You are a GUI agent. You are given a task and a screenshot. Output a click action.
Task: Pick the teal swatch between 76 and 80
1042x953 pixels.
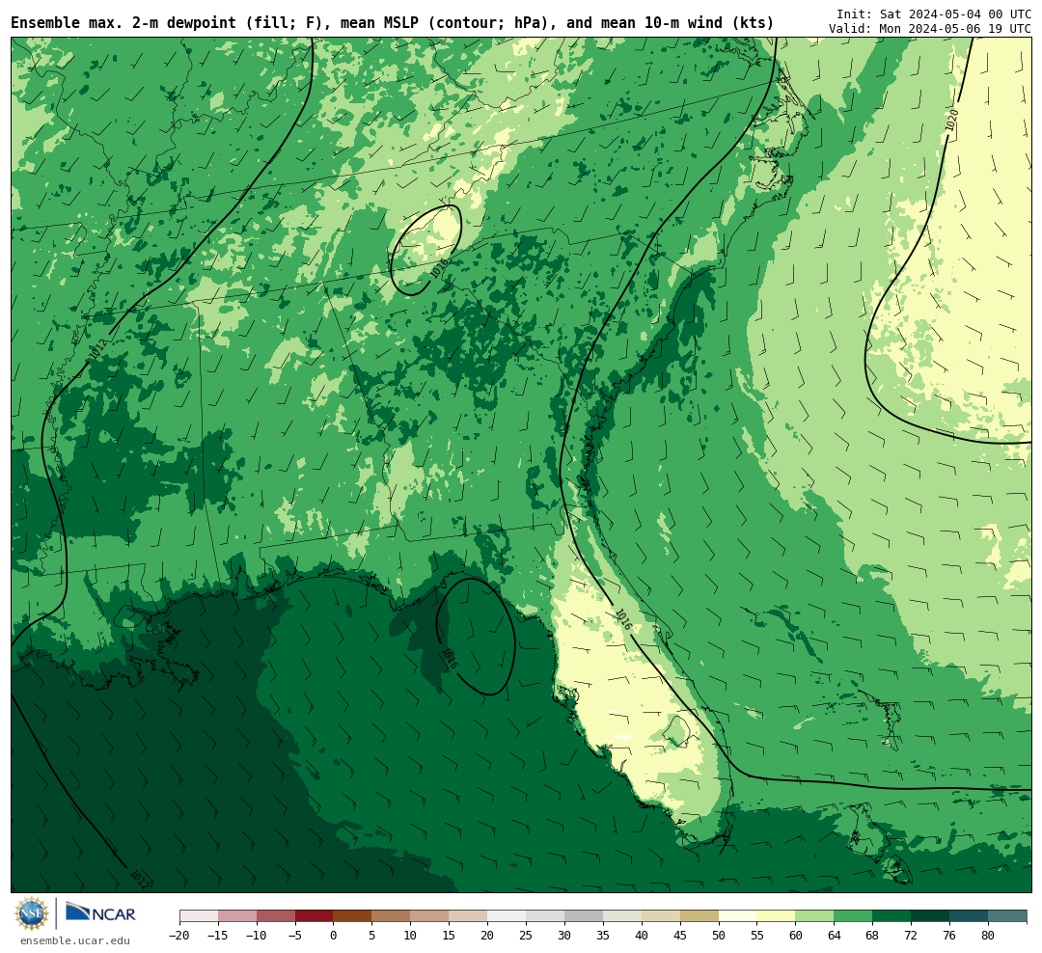click(x=970, y=916)
